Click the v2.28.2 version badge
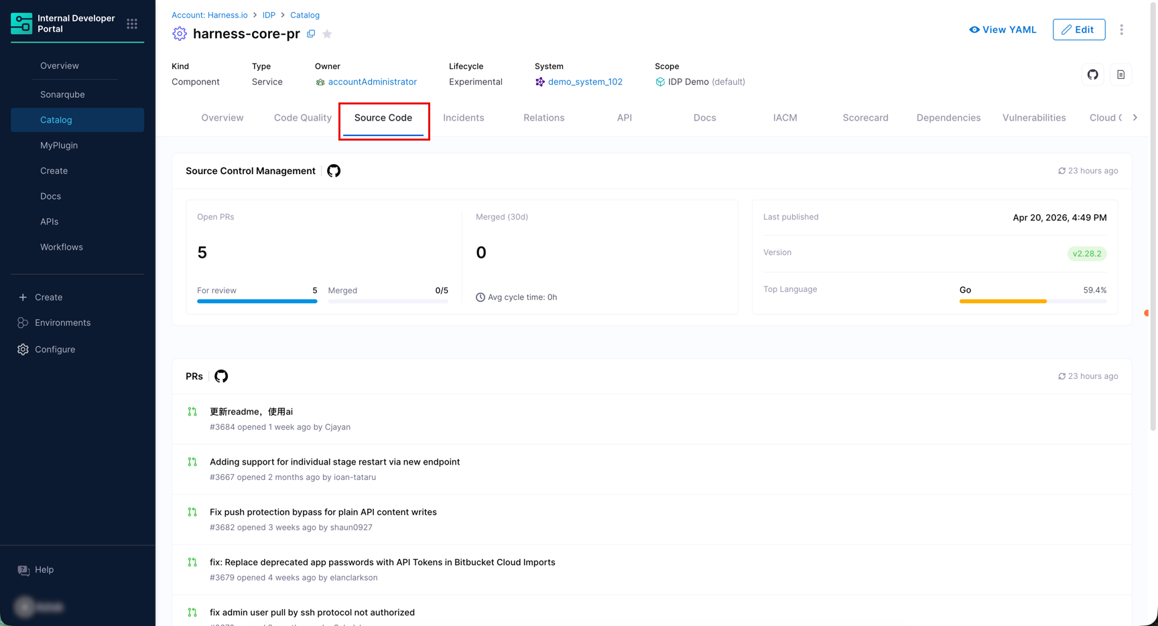 1087,254
